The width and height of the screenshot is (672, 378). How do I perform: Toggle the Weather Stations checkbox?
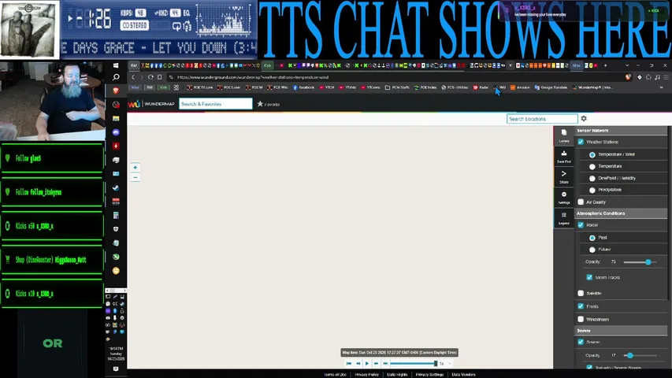coord(581,142)
